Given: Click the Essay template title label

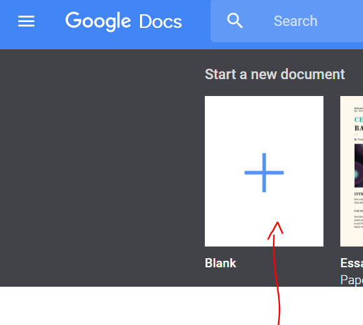Looking at the screenshot, I should 351,263.
